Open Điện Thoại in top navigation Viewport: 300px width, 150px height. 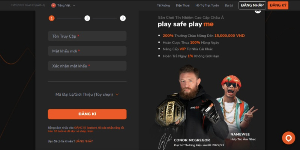tap(183, 5)
